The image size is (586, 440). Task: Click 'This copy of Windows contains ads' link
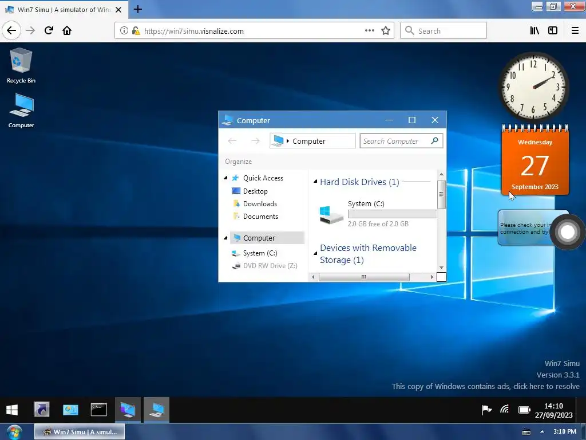tap(485, 387)
